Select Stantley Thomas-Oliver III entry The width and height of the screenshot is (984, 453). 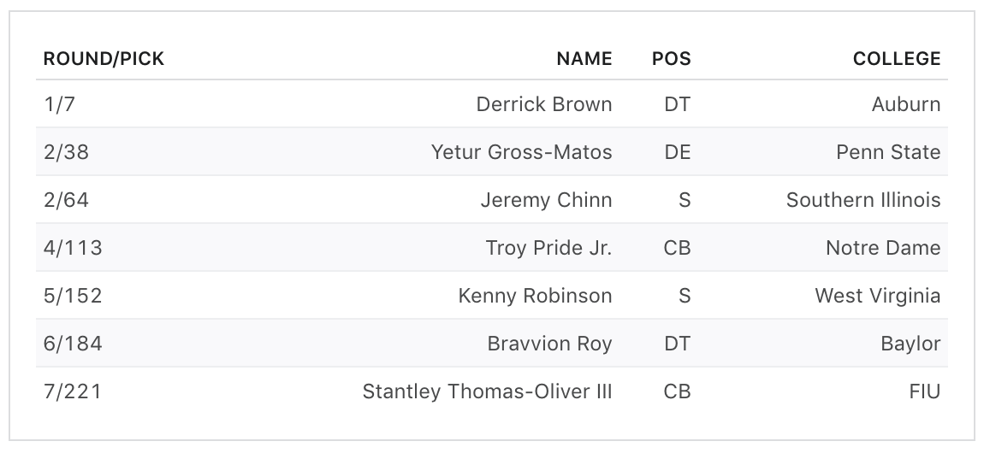487,391
